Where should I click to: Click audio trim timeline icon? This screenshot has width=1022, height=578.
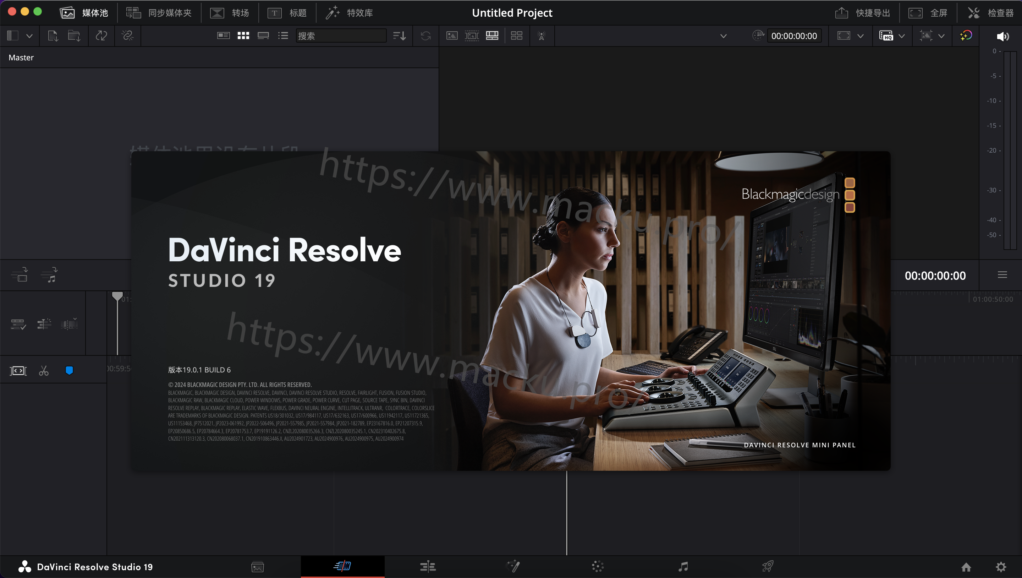44,325
